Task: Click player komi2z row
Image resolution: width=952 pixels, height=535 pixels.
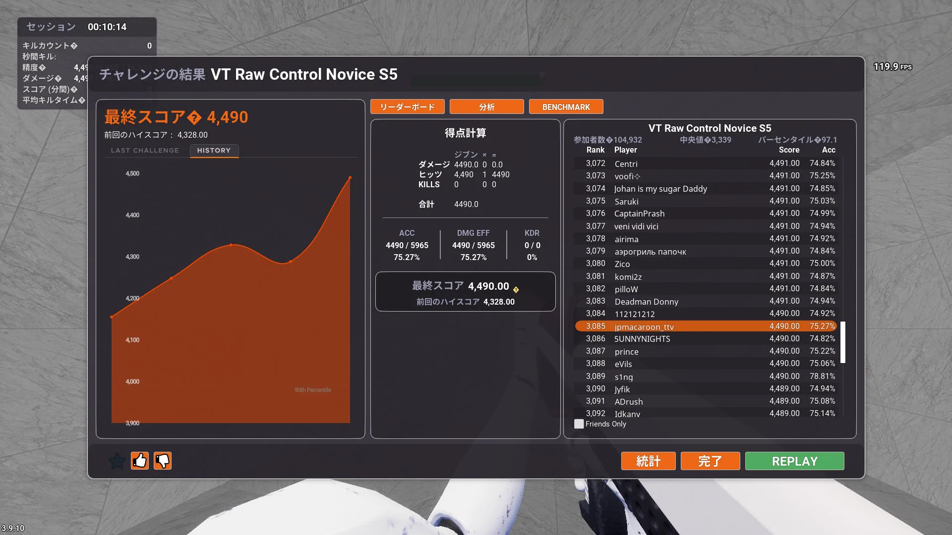Action: tap(706, 276)
